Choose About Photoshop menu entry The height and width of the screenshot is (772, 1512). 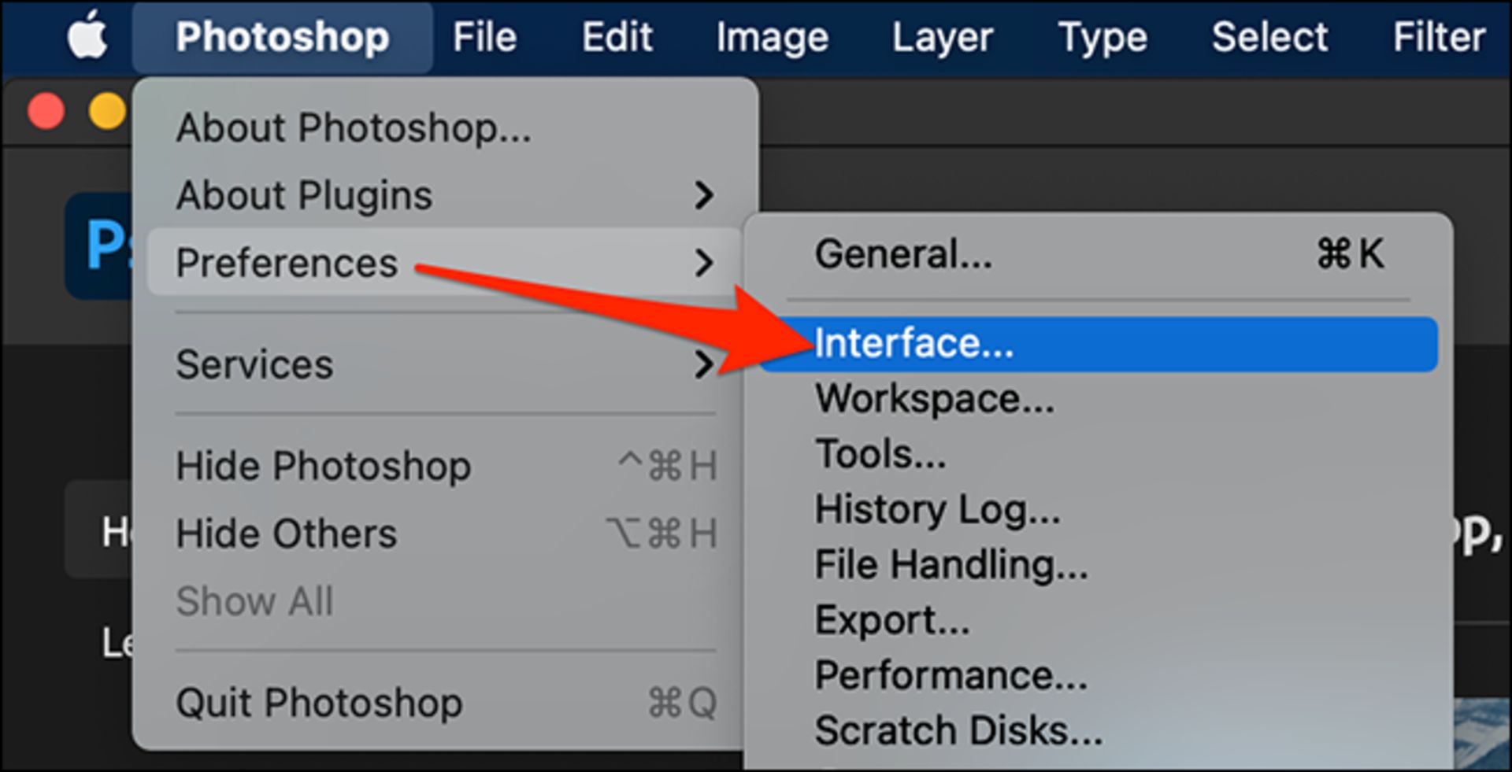354,127
